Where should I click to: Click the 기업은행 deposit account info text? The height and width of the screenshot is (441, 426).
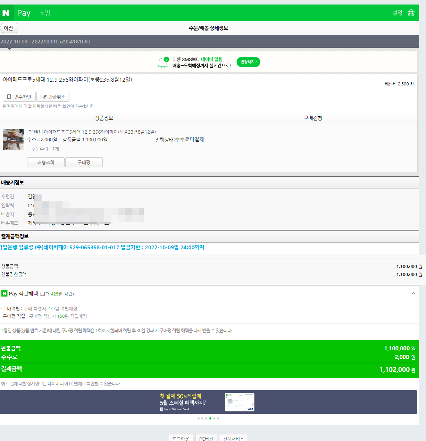(102, 248)
